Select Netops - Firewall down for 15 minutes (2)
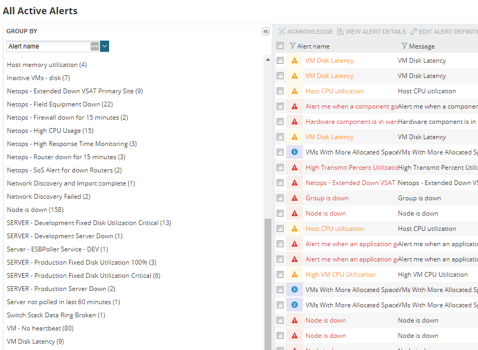478x350 pixels. (67, 118)
